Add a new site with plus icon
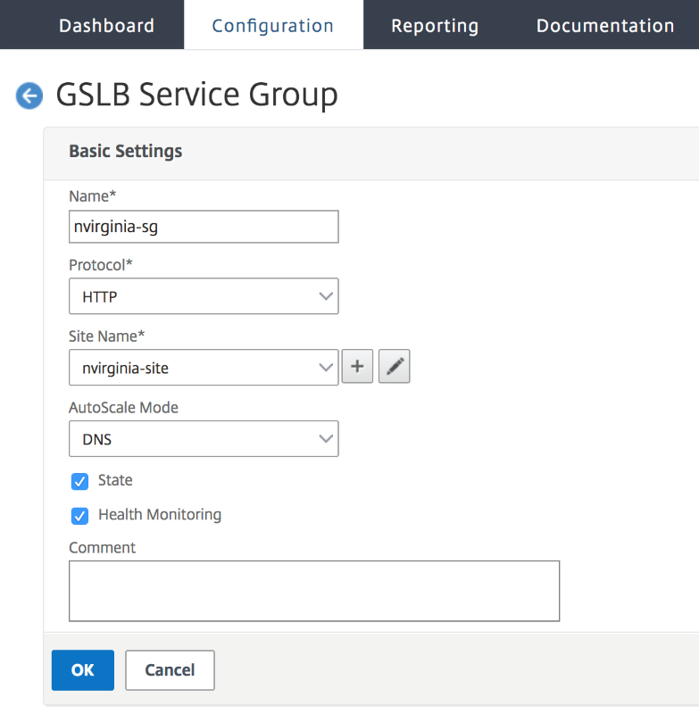The height and width of the screenshot is (714, 699). pos(357,367)
